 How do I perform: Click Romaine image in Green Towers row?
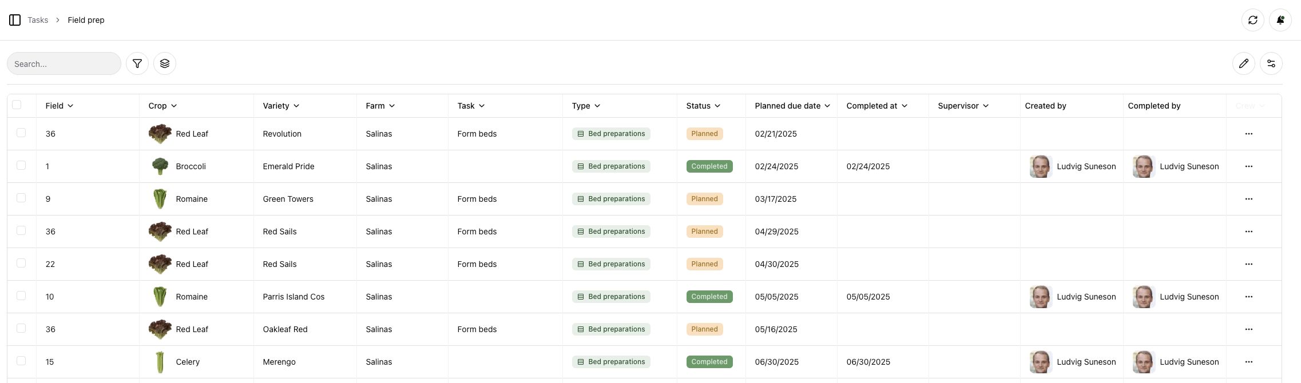pyautogui.click(x=160, y=199)
